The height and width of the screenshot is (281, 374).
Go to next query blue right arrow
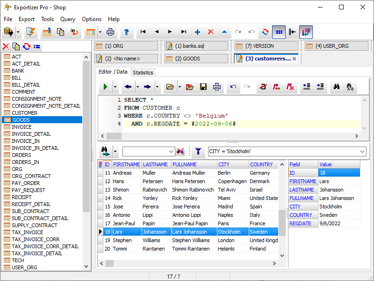click(147, 87)
